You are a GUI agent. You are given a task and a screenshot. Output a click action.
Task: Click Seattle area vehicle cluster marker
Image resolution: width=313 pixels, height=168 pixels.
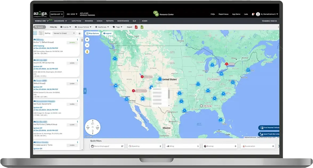pos(115,59)
